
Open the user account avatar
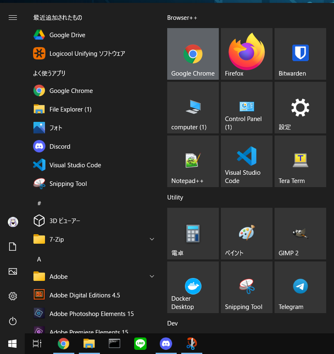point(13,222)
